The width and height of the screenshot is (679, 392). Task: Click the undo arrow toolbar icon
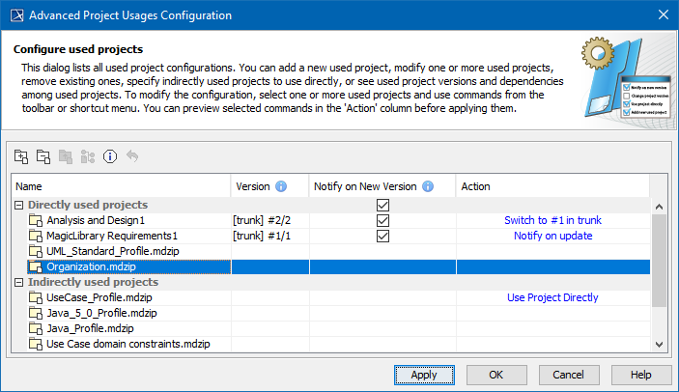132,156
